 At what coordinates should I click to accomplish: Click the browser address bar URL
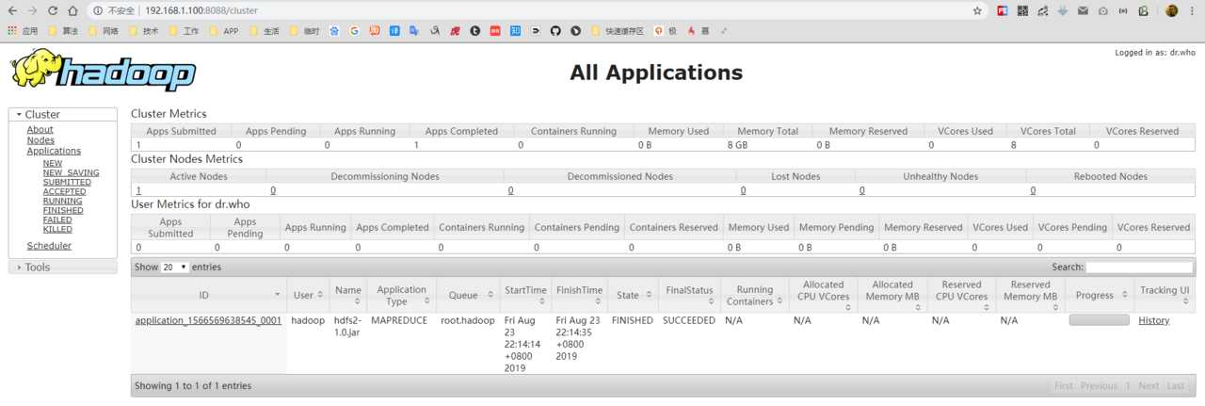tap(201, 10)
